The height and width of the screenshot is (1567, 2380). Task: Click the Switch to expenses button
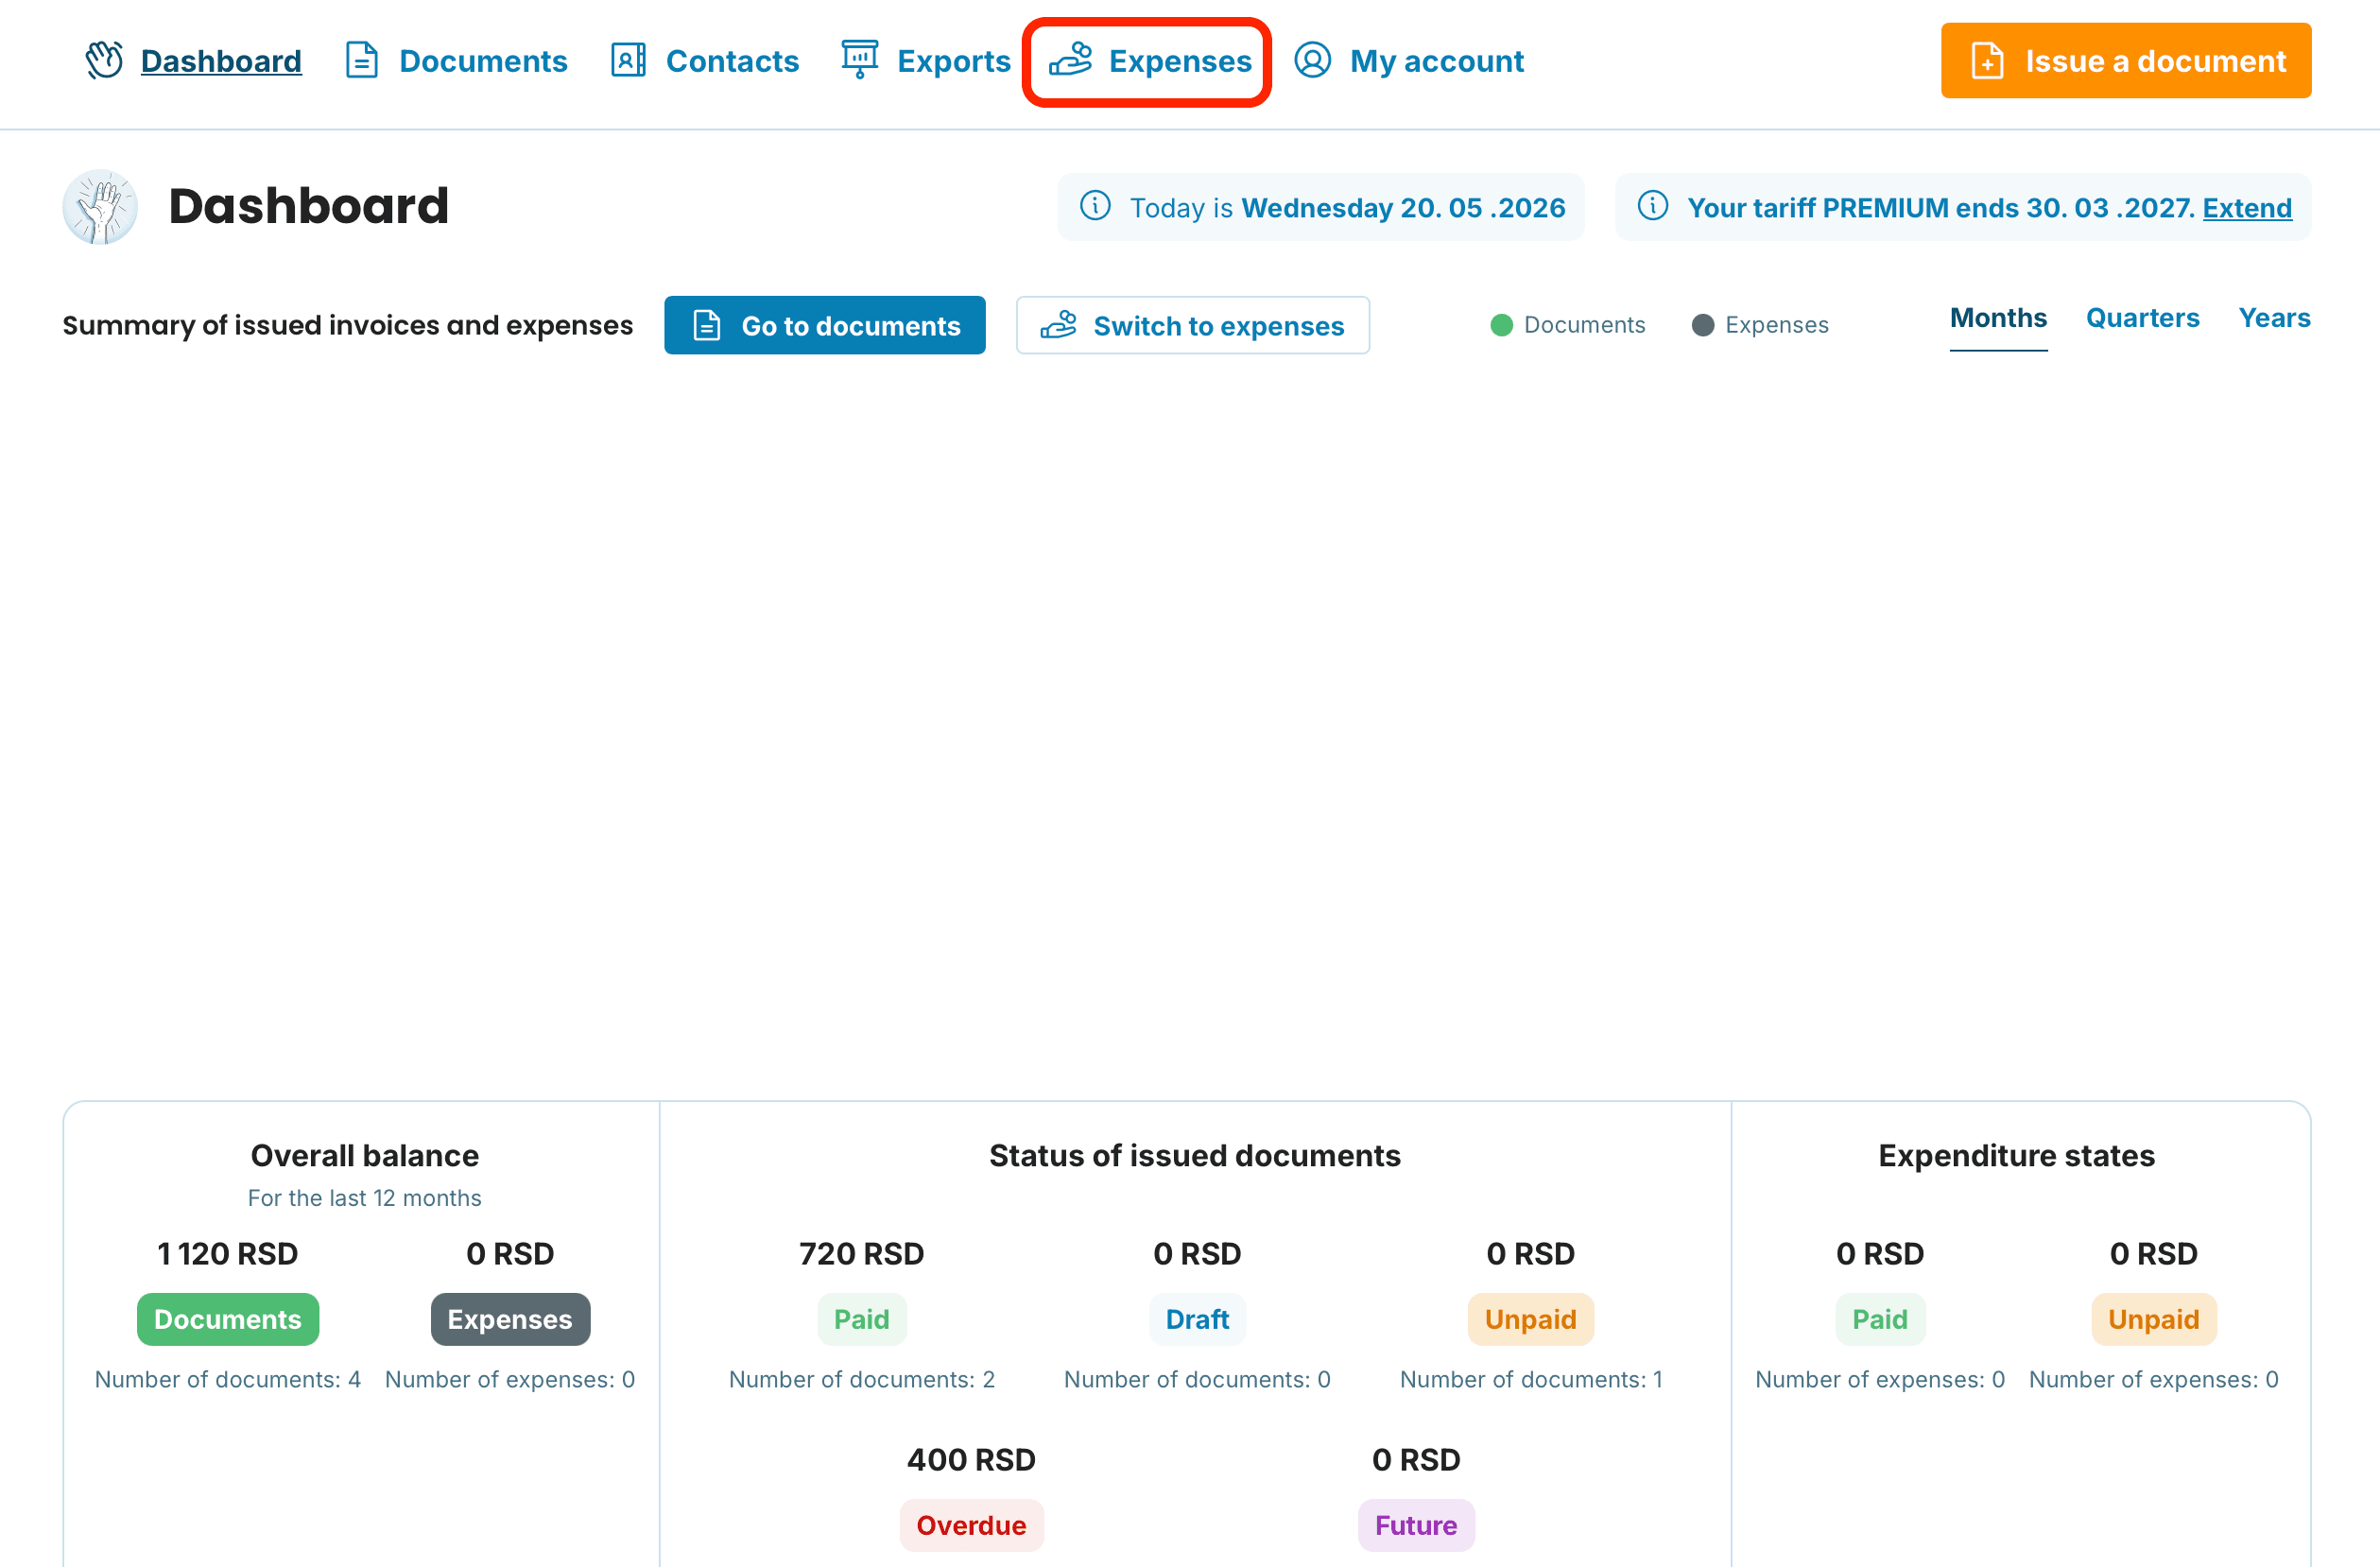point(1193,325)
